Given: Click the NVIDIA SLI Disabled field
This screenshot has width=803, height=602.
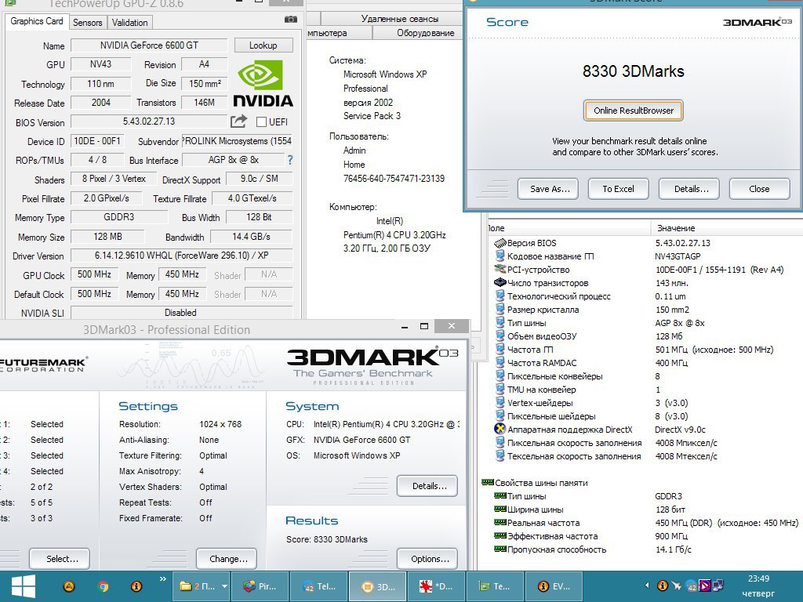Looking at the screenshot, I should tap(181, 312).
